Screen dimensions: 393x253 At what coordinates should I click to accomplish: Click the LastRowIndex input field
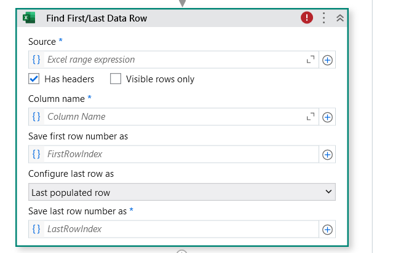(x=178, y=229)
